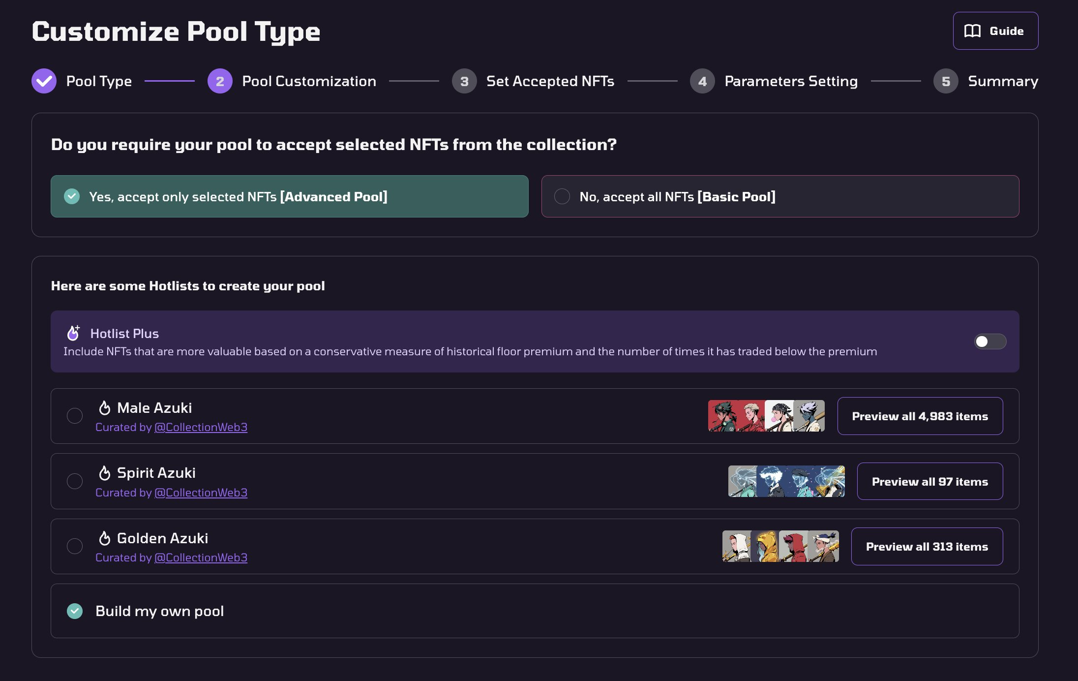Go to Pool Customization step
The width and height of the screenshot is (1078, 681).
click(x=309, y=81)
